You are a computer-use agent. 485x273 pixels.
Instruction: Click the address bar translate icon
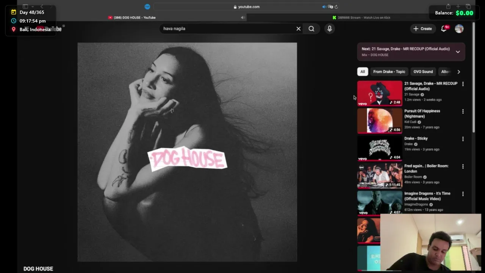[330, 6]
